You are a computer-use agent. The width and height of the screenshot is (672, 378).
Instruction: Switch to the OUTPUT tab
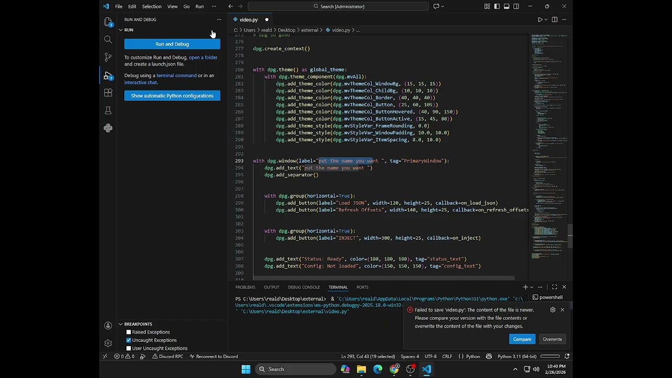point(271,287)
